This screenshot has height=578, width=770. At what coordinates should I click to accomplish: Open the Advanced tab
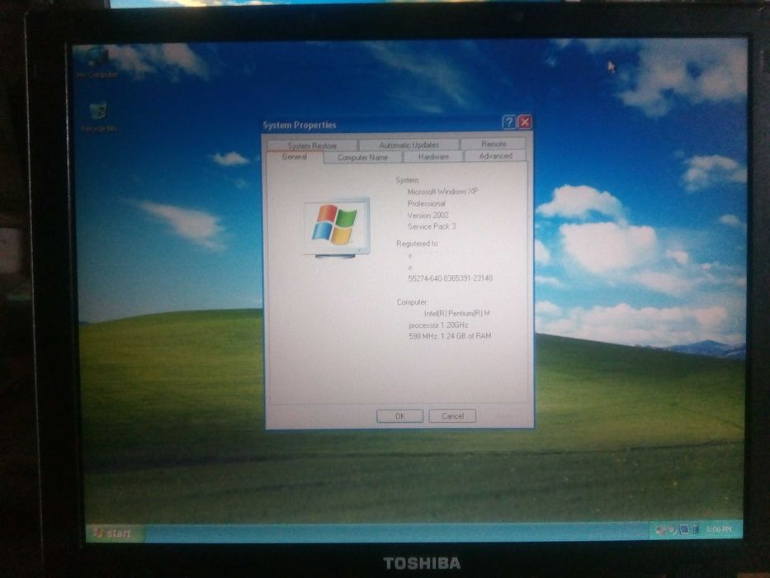pos(495,156)
